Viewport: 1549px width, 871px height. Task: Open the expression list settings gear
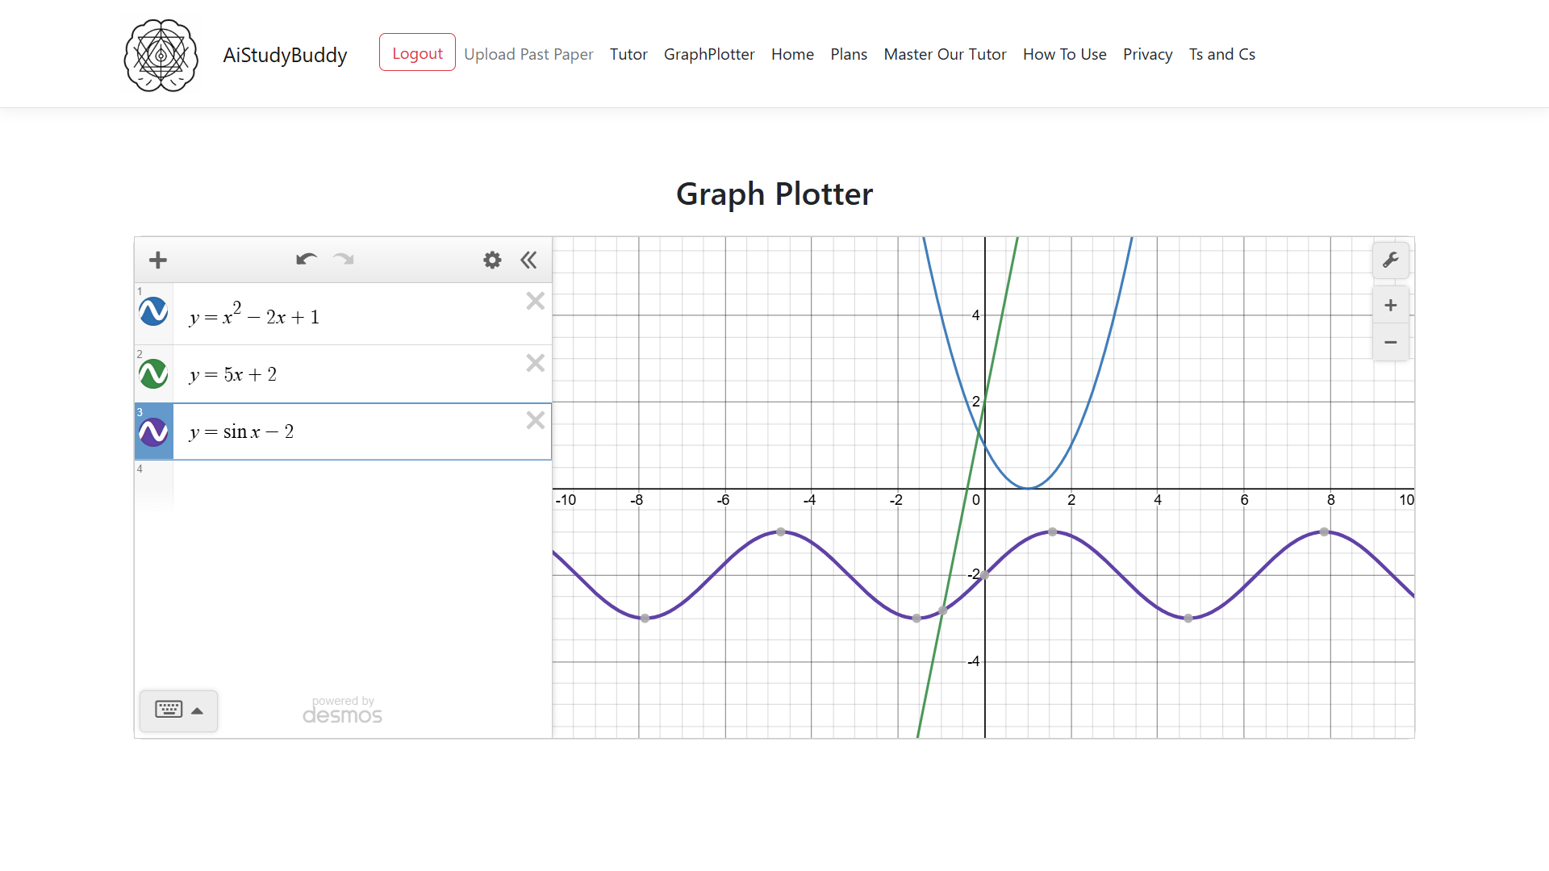tap(492, 260)
